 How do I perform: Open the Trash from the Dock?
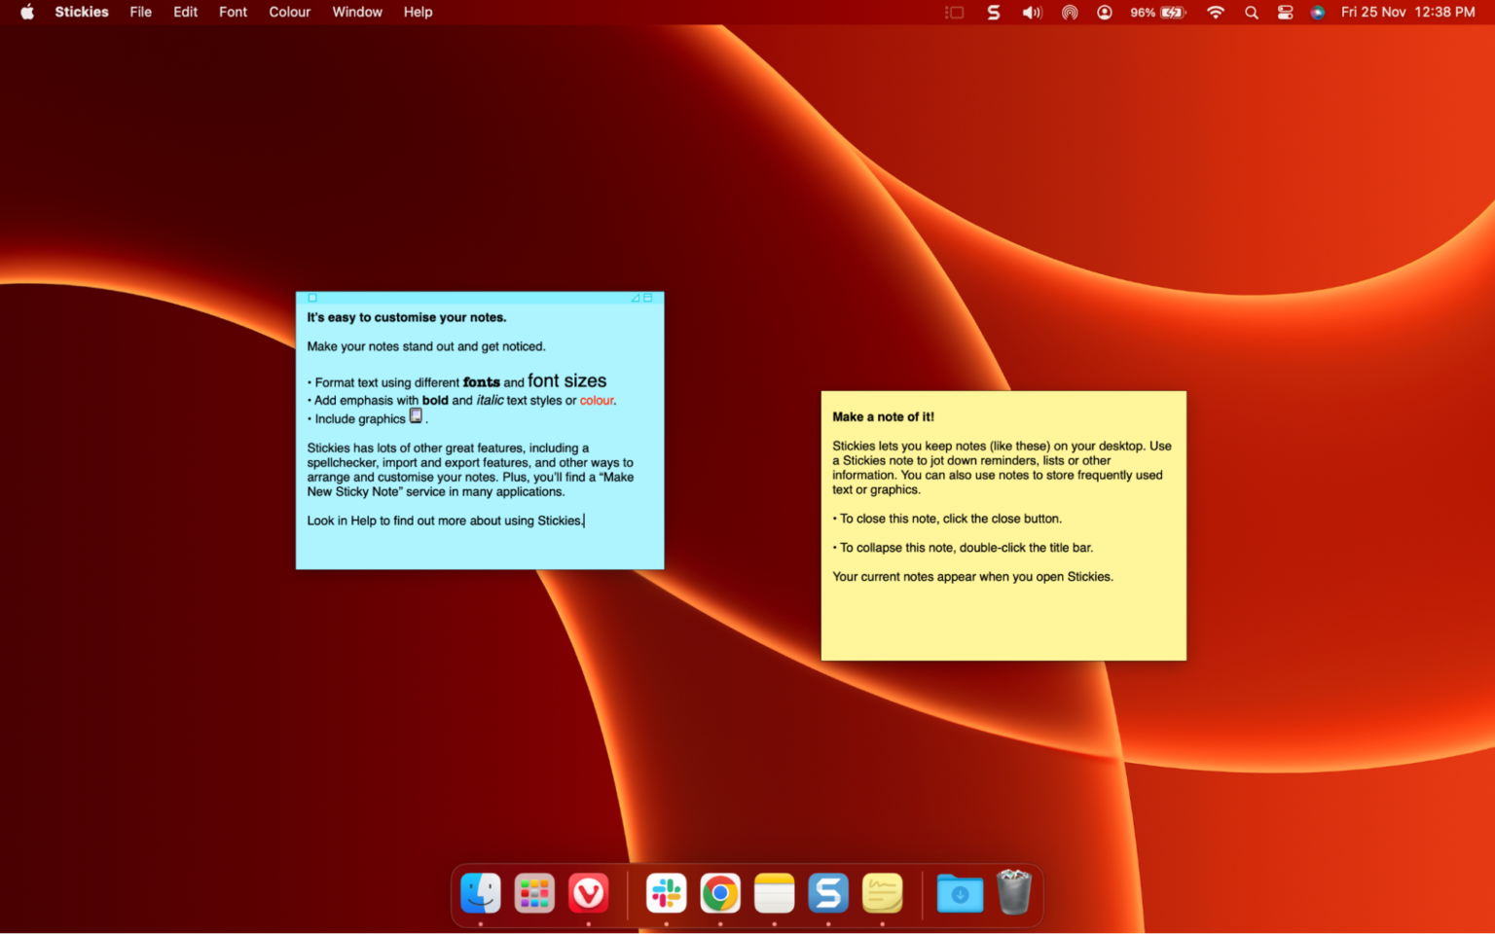[1015, 893]
